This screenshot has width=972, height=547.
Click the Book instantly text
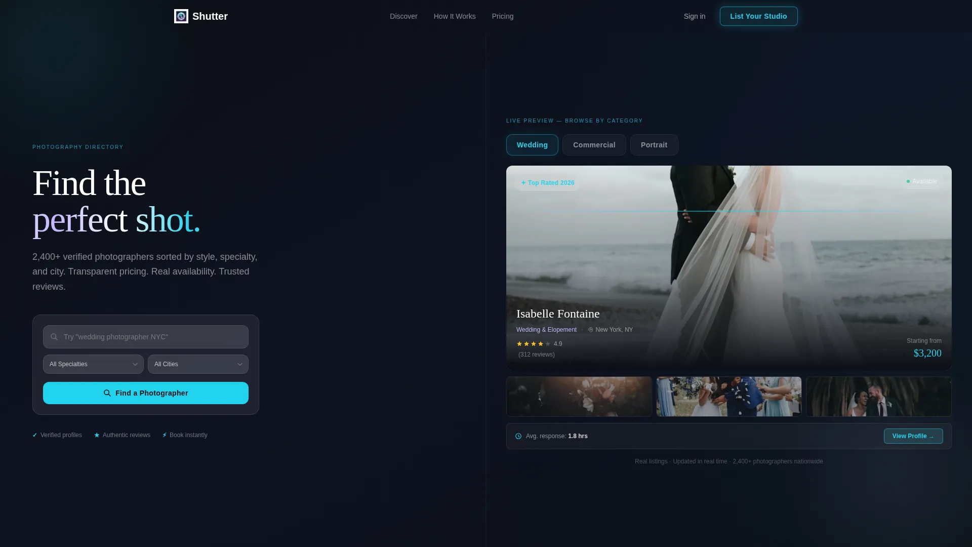pos(188,435)
